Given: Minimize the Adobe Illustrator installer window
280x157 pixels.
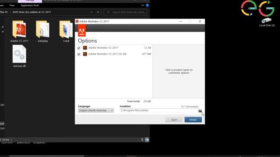Looking at the screenshot, I should click(x=181, y=21).
